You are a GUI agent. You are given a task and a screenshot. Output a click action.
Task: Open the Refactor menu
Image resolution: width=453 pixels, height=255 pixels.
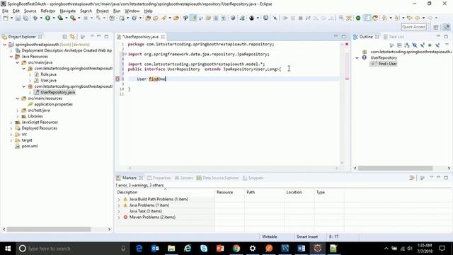click(48, 11)
